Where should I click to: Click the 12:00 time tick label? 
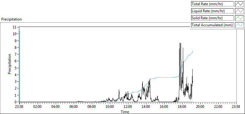128,107
